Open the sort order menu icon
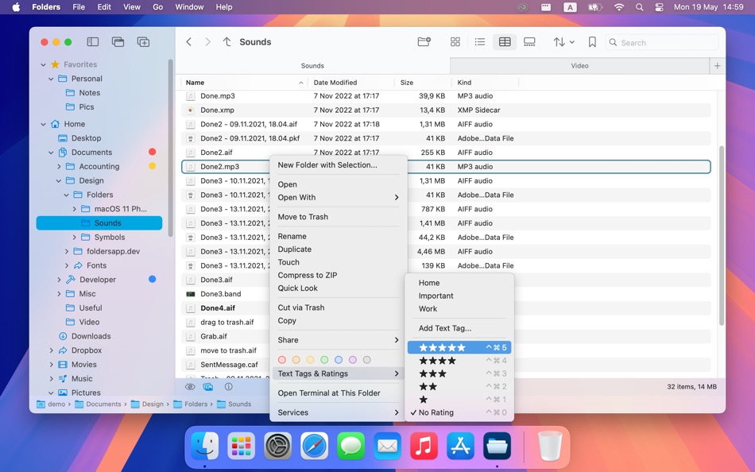Screen dimensions: 755x472 pos(560,41)
